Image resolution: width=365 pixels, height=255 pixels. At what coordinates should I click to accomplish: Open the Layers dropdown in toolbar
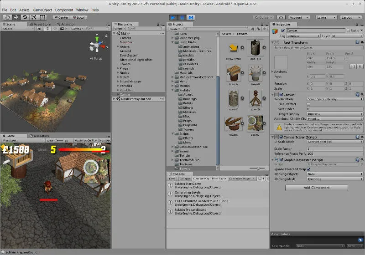[326, 17]
